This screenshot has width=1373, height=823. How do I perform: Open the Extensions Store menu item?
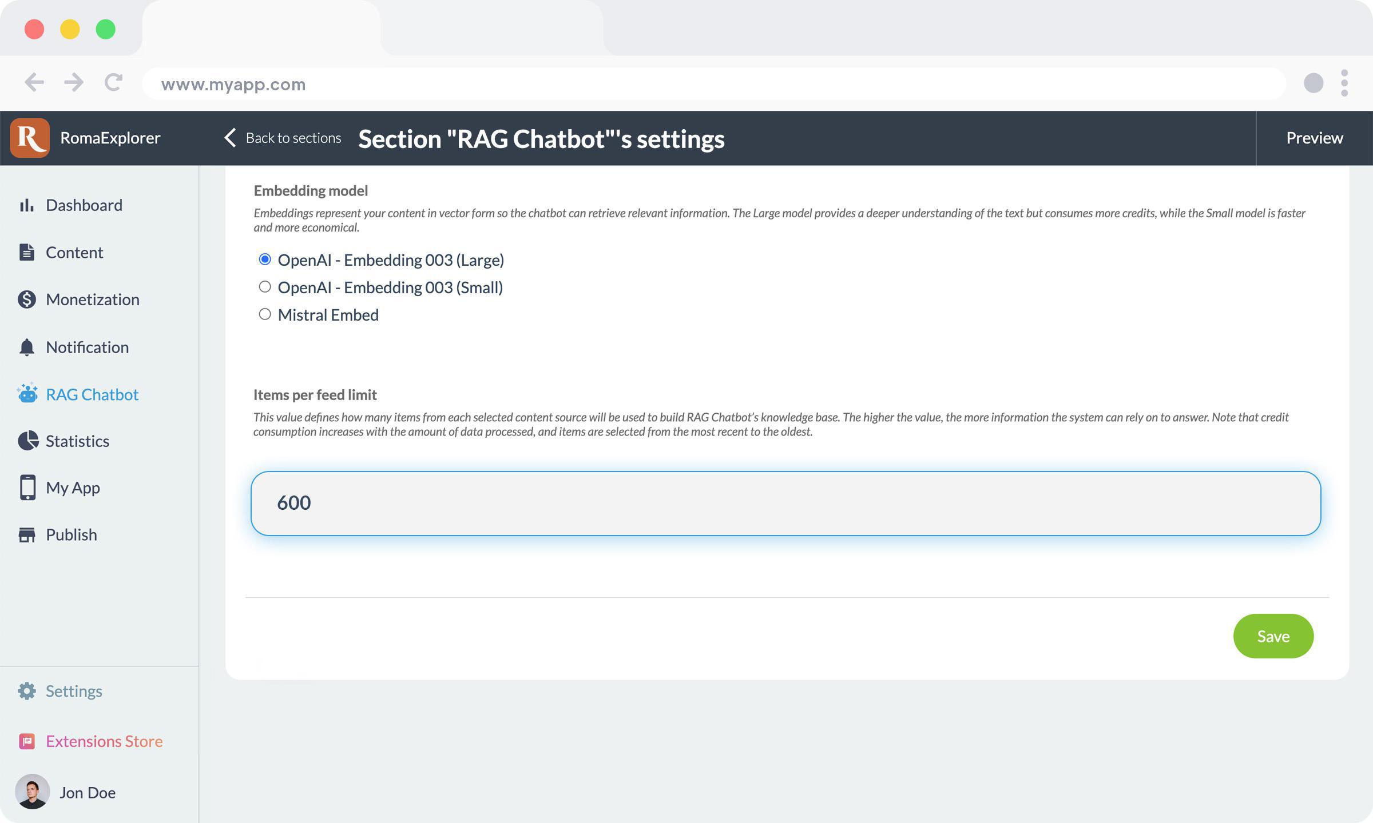coord(104,741)
